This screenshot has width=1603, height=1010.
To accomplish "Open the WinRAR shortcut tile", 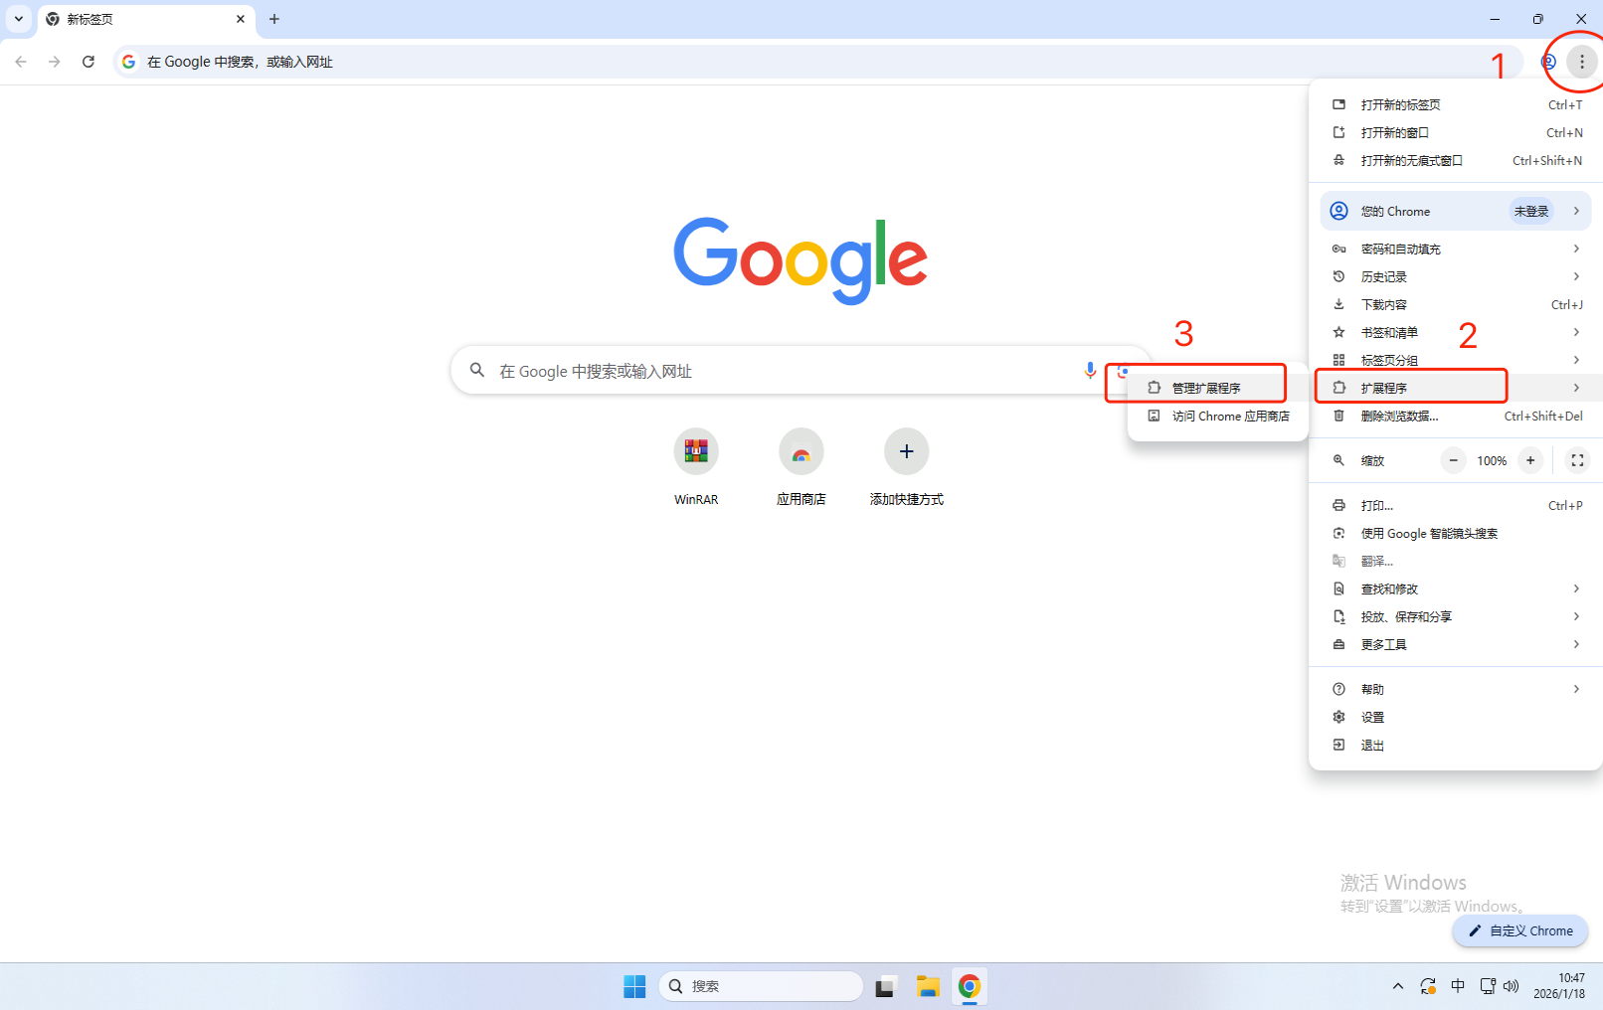I will pyautogui.click(x=696, y=452).
